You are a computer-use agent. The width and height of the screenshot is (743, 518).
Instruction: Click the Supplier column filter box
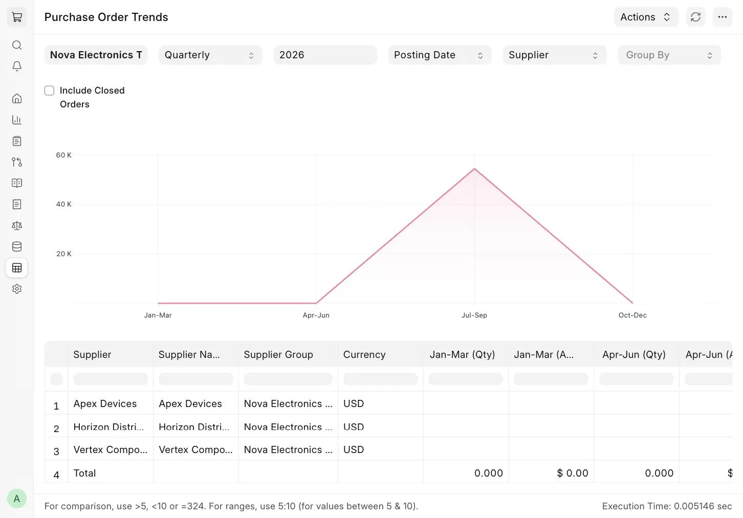tap(111, 379)
